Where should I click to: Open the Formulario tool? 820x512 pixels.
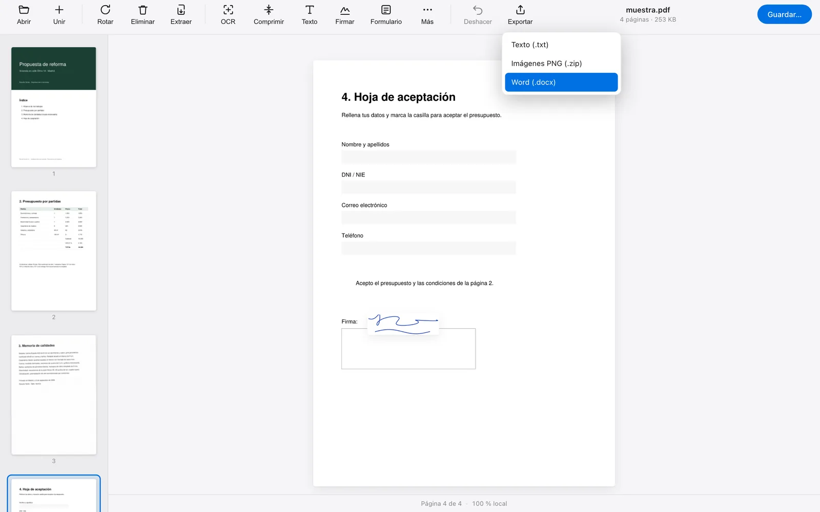point(386,15)
